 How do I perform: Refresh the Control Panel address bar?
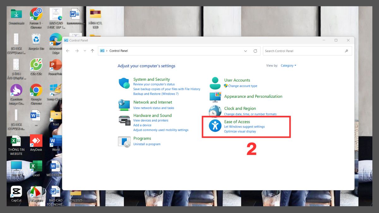[255, 51]
